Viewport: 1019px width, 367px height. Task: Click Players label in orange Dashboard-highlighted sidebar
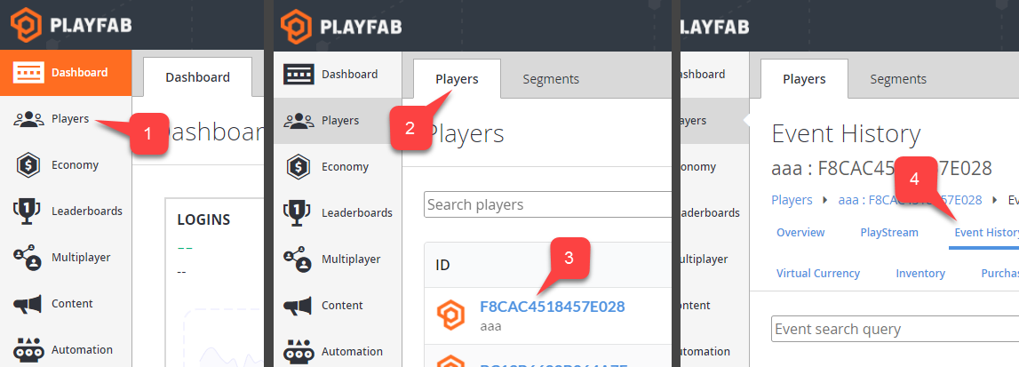(x=70, y=119)
